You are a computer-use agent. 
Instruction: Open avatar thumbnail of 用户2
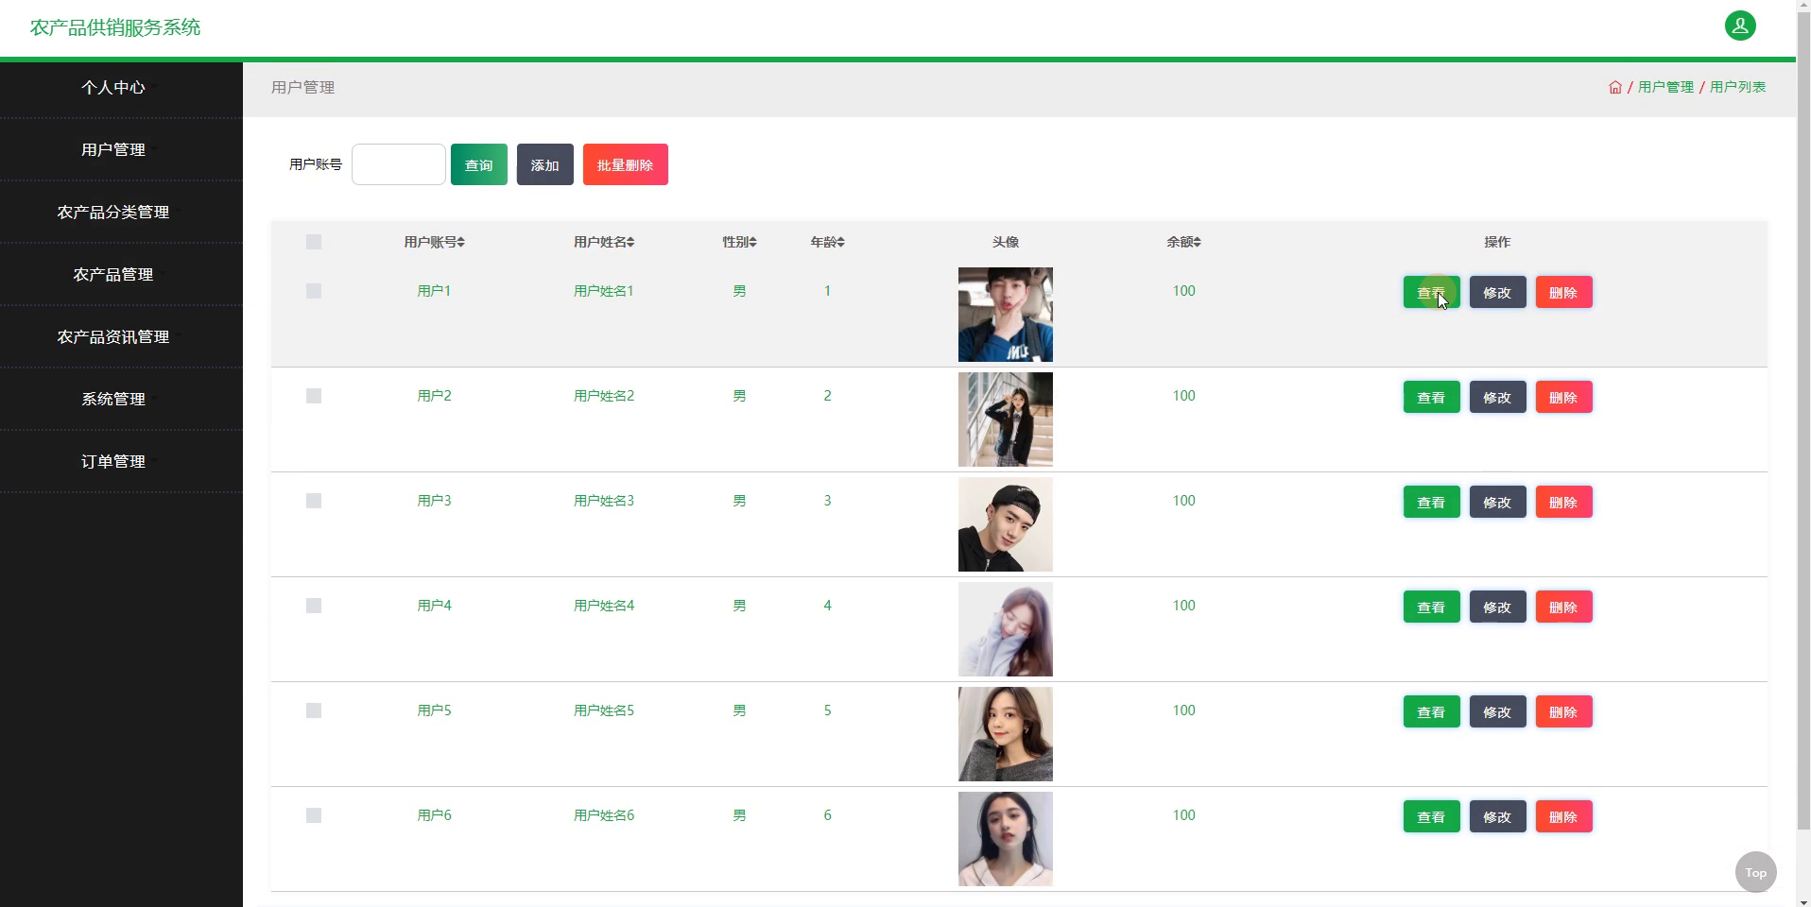pos(1005,419)
